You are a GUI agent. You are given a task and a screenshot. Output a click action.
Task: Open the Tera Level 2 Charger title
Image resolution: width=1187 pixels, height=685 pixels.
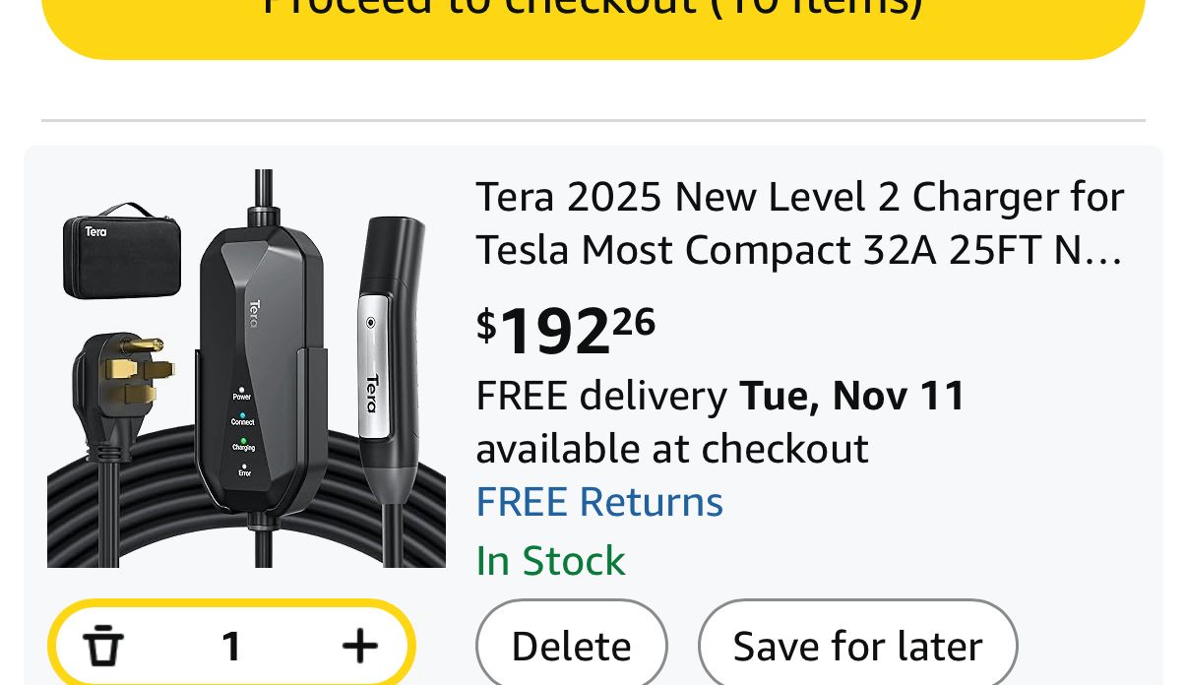[x=799, y=223]
